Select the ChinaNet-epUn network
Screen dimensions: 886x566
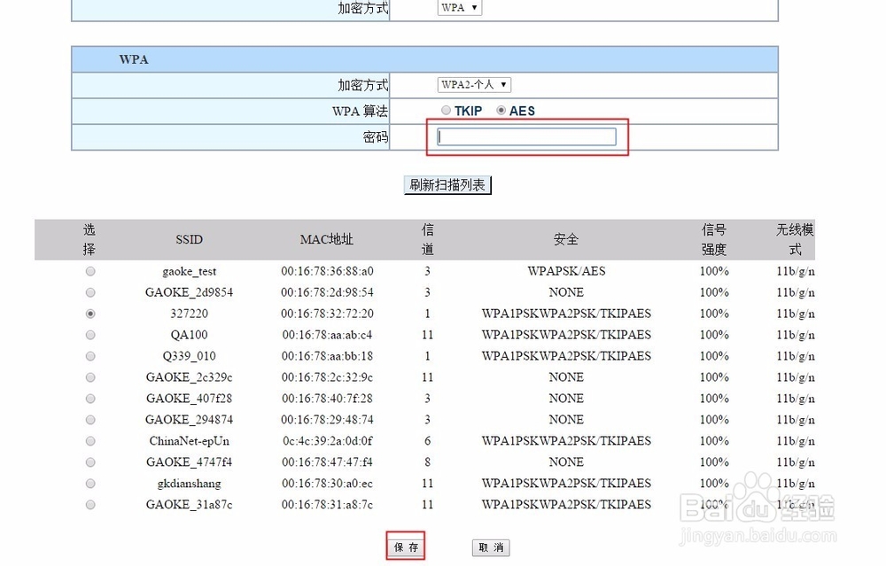89,441
